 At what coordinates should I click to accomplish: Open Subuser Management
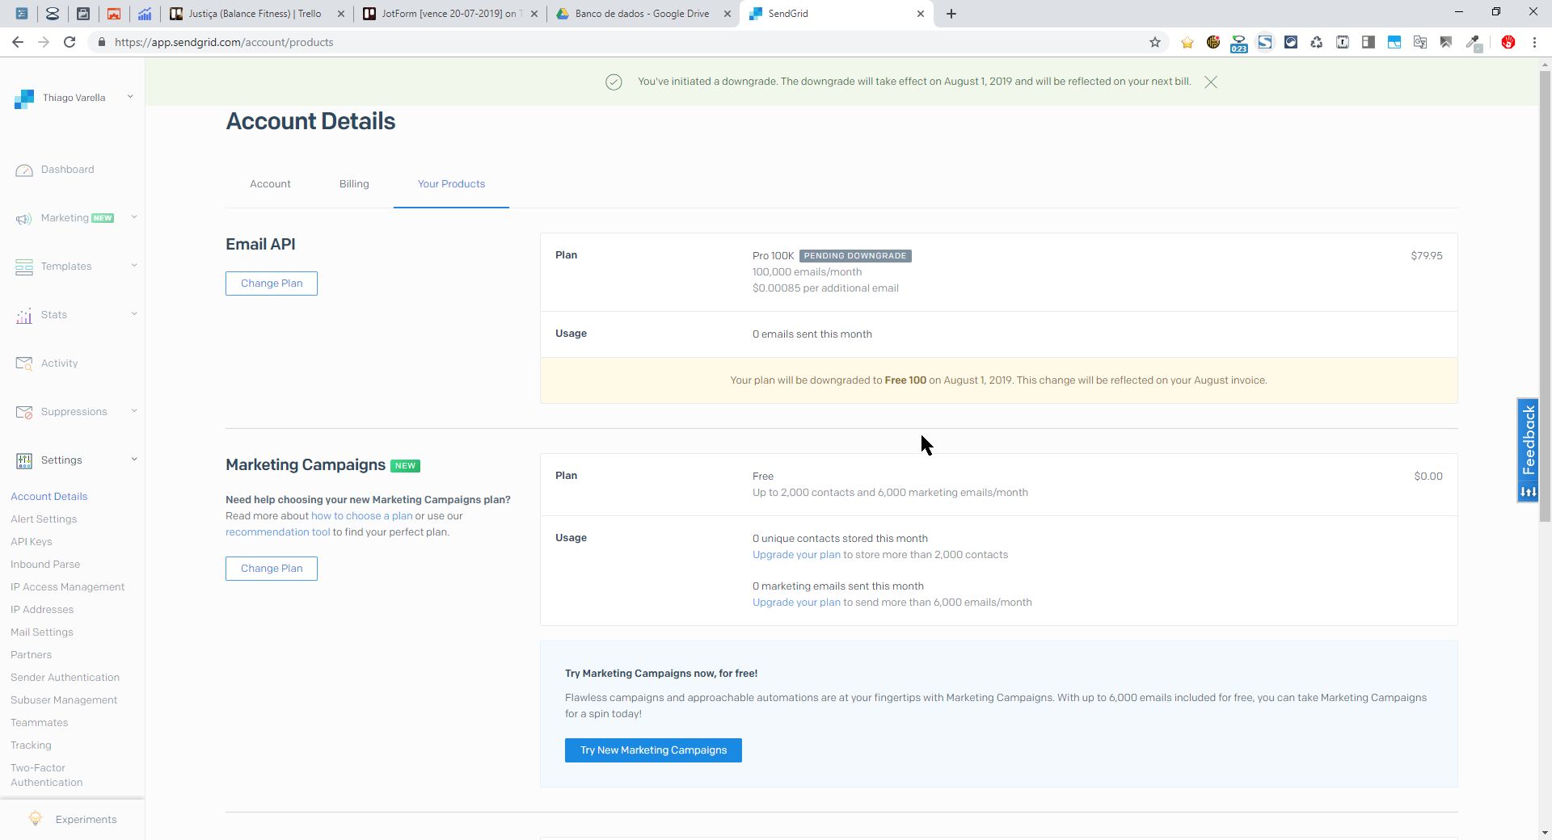tap(64, 700)
